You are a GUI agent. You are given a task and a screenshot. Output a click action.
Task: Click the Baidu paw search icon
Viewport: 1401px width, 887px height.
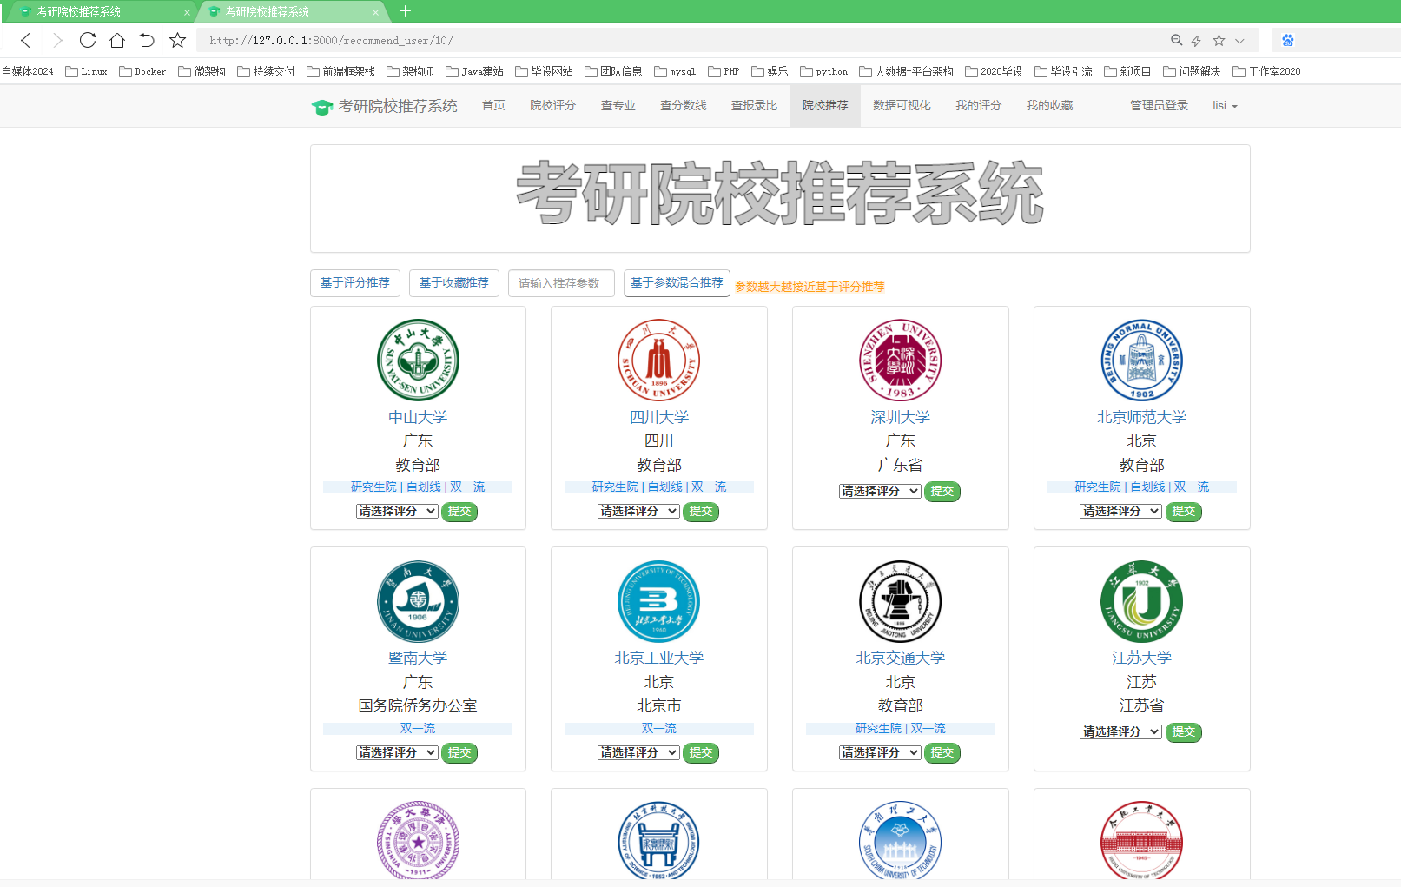[1288, 40]
